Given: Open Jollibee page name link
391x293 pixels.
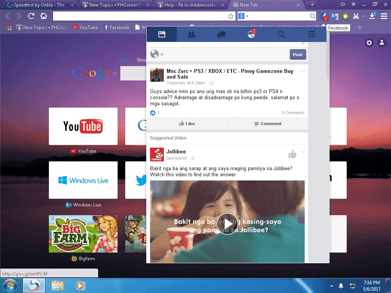Looking at the screenshot, I should [176, 151].
